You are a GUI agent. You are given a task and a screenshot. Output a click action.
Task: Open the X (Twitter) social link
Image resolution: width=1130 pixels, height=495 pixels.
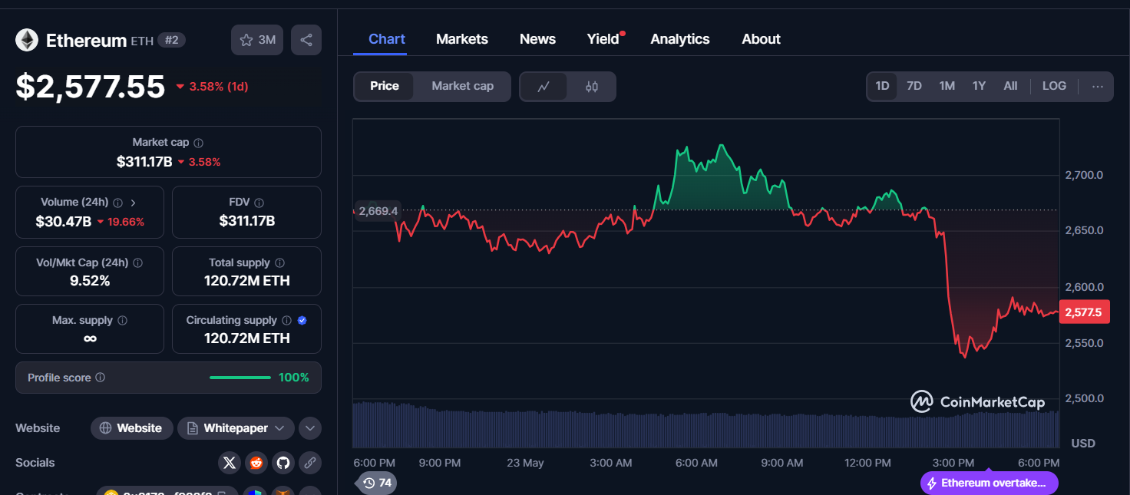point(230,463)
